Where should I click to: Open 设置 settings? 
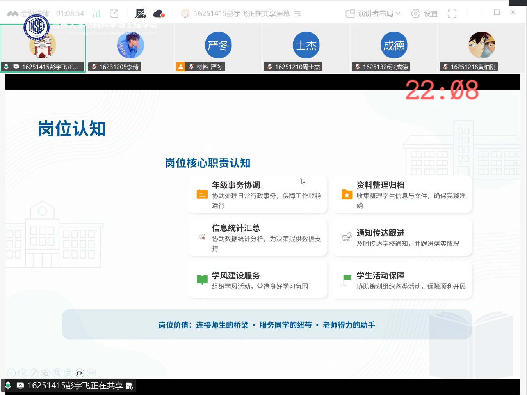424,14
